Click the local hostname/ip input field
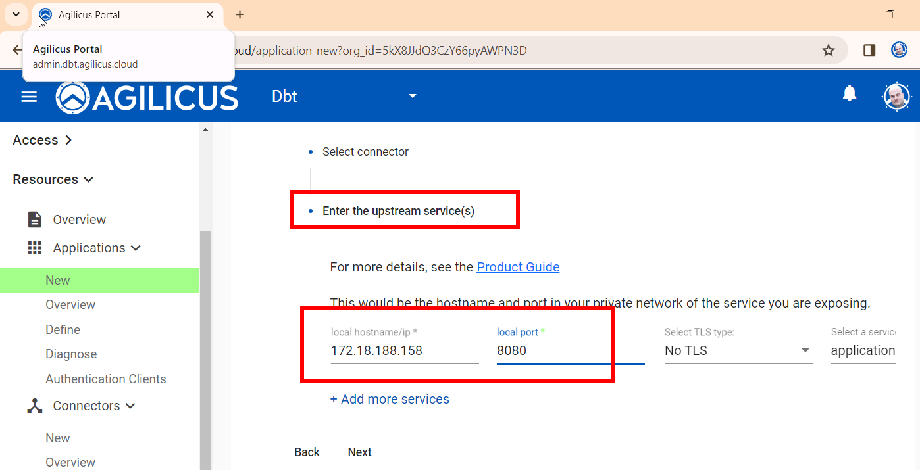 [404, 350]
